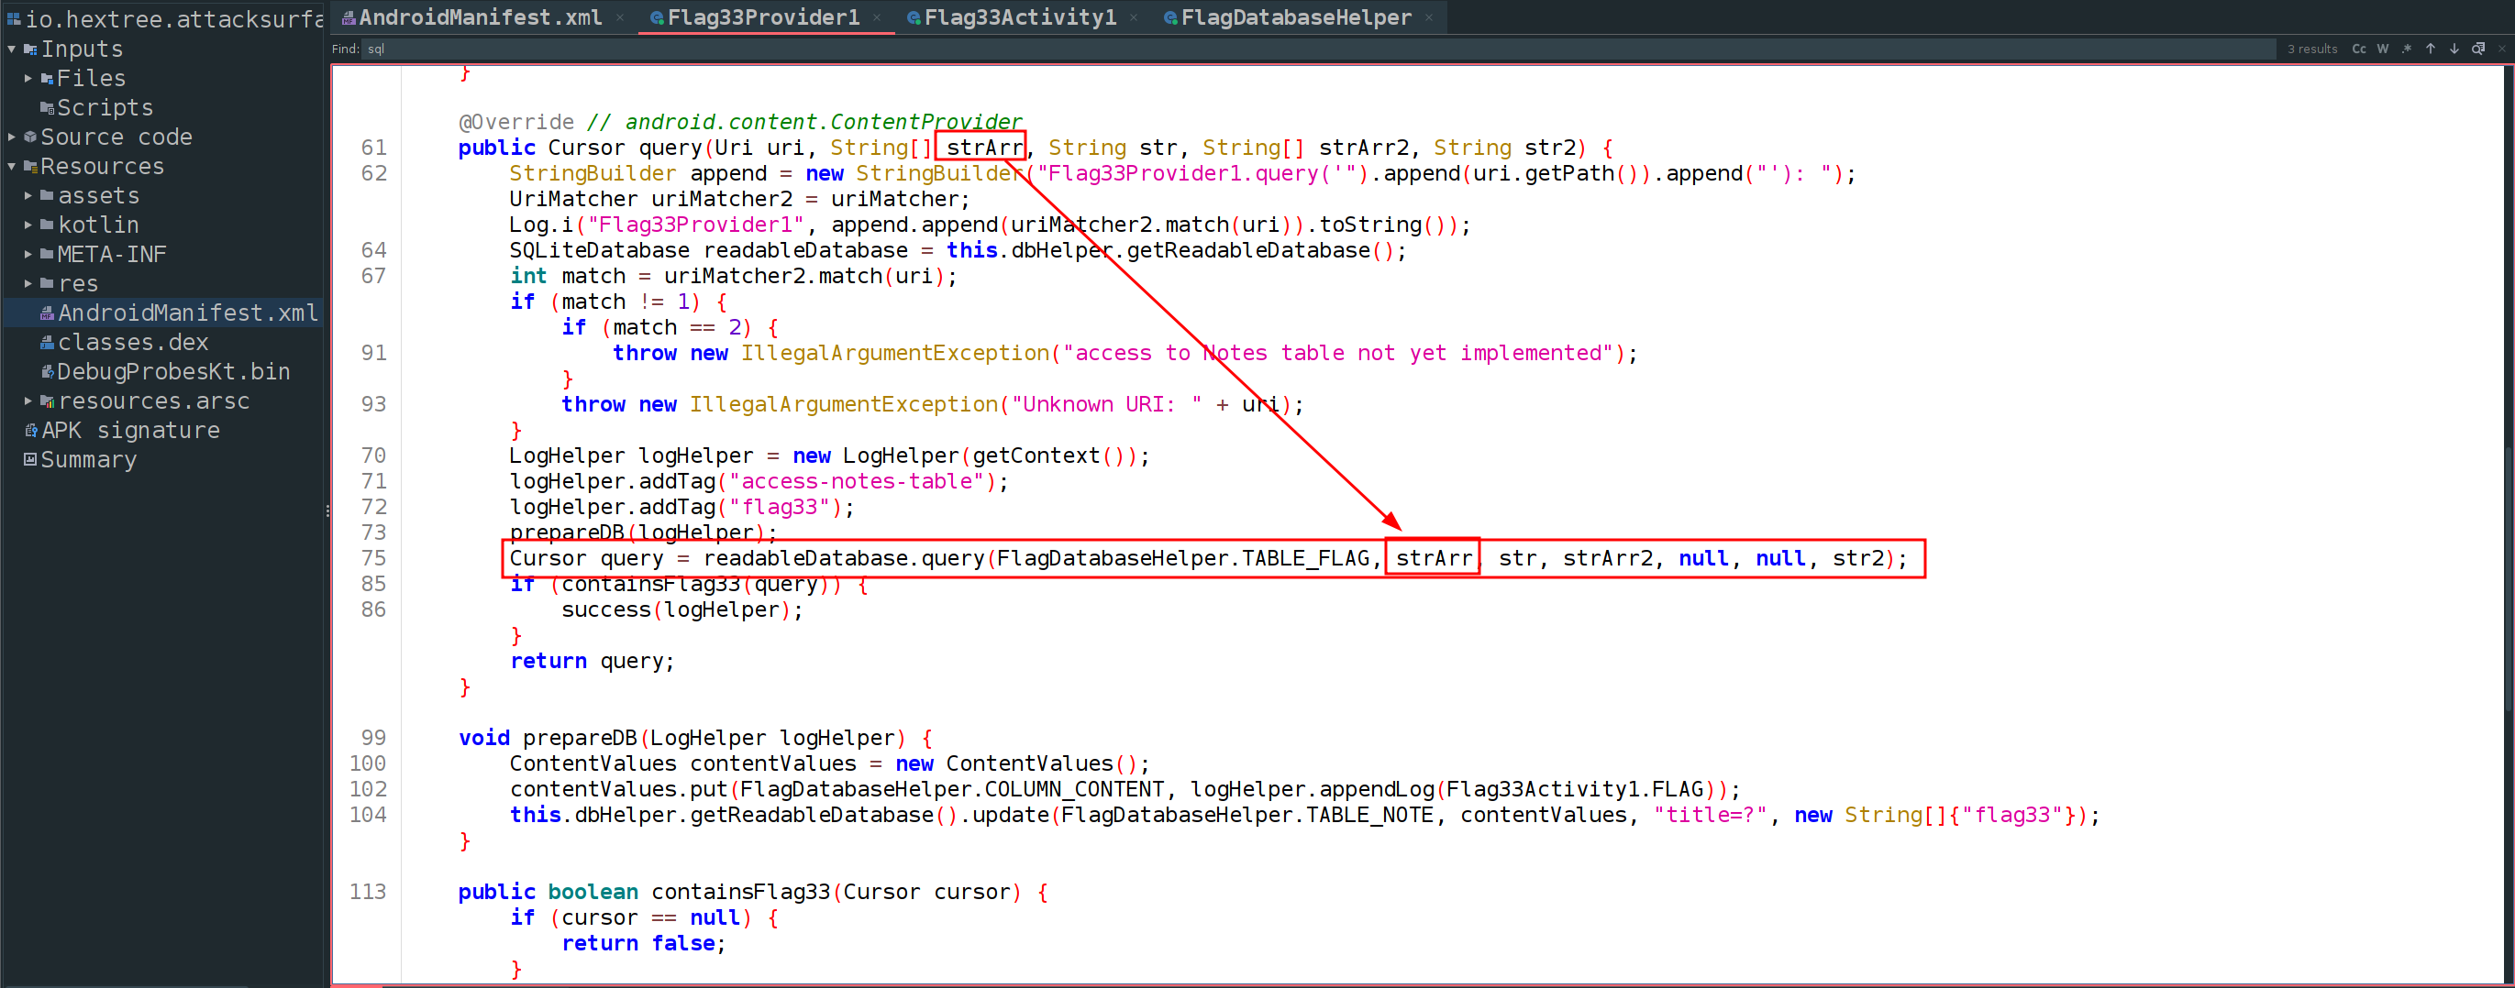Click the split pane collapse handle

pos(327,511)
